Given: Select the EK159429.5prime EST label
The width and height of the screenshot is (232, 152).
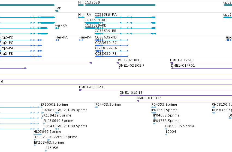Looking at the screenshot, I should click(x=56, y=115).
